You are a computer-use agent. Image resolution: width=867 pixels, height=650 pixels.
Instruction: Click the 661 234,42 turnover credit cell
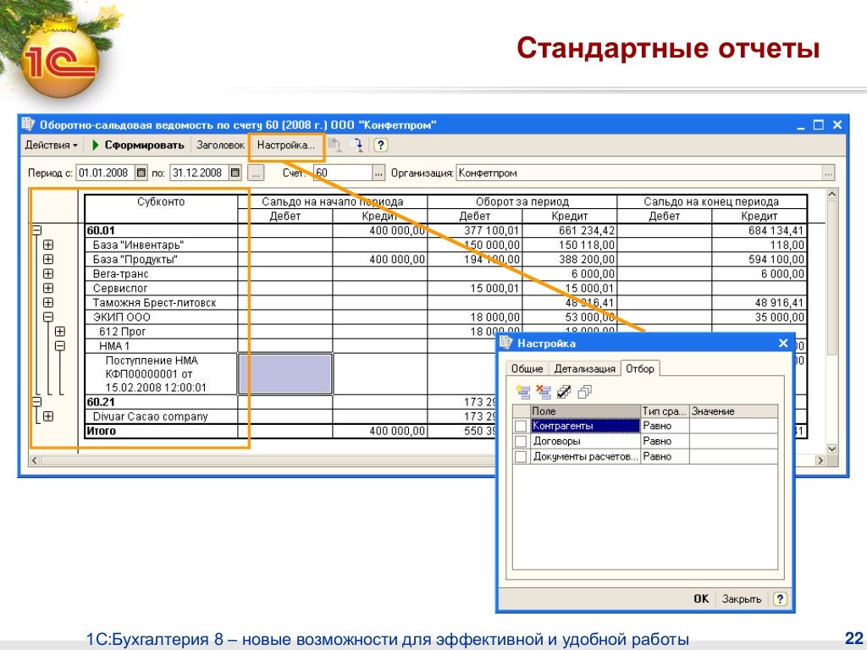click(x=570, y=230)
